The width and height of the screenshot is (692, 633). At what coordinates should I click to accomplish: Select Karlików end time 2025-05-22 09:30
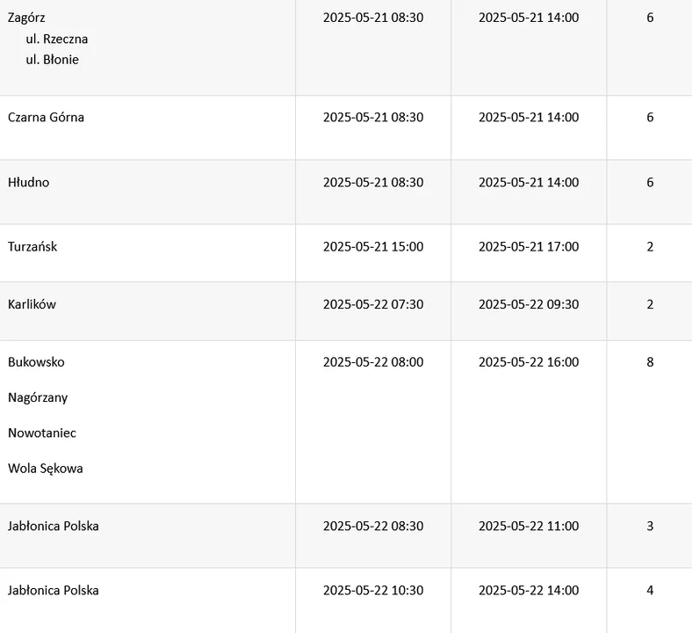click(x=529, y=304)
